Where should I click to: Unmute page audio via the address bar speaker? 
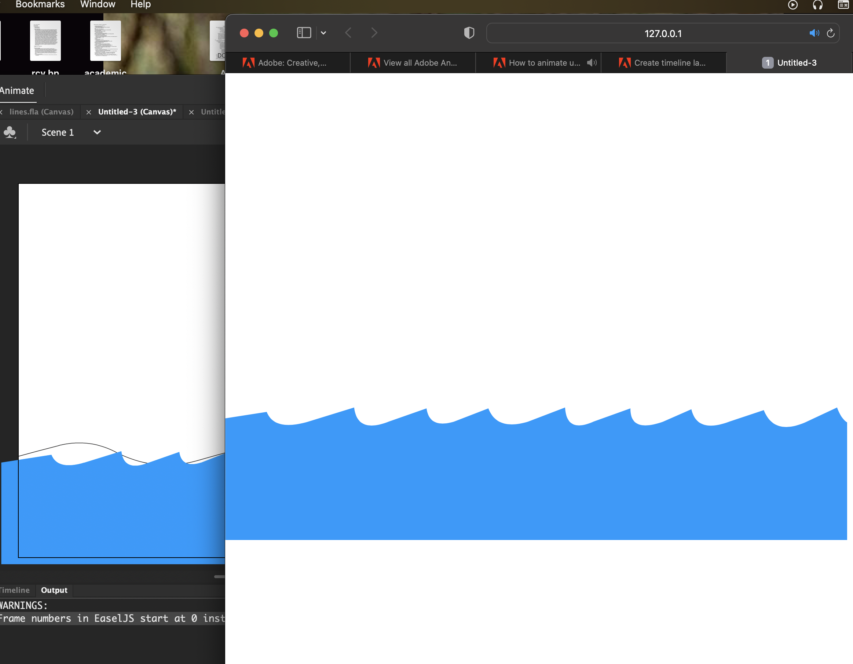pyautogui.click(x=814, y=33)
